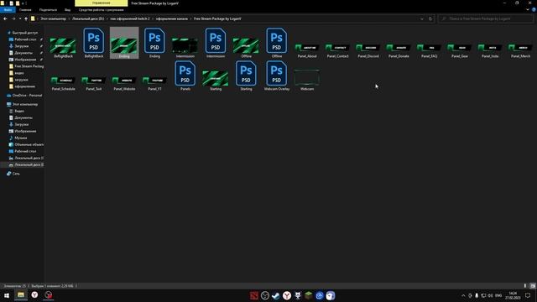Open Быстрый доступ in the sidebar
This screenshot has width=537, height=302.
point(23,33)
